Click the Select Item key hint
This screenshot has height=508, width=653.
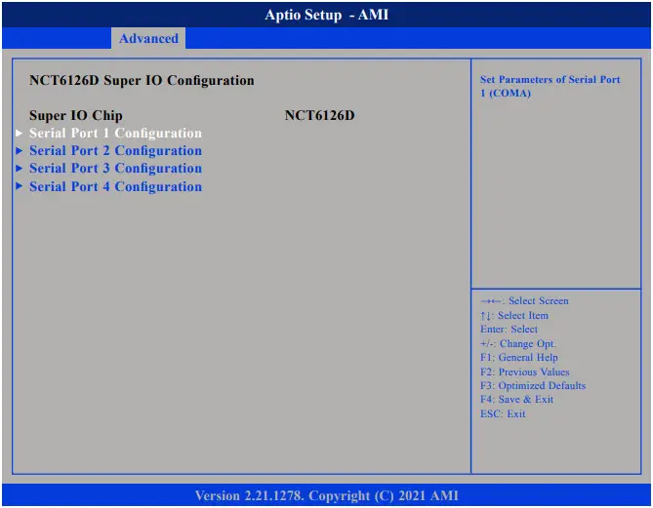[x=513, y=315]
